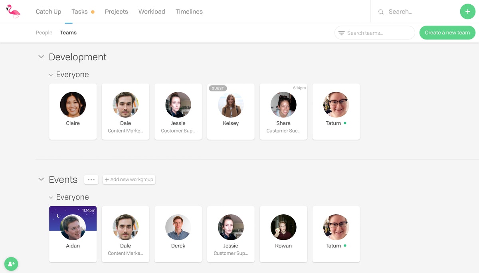Image resolution: width=479 pixels, height=273 pixels.
Task: Go to the Workload tab
Action: pos(152,12)
